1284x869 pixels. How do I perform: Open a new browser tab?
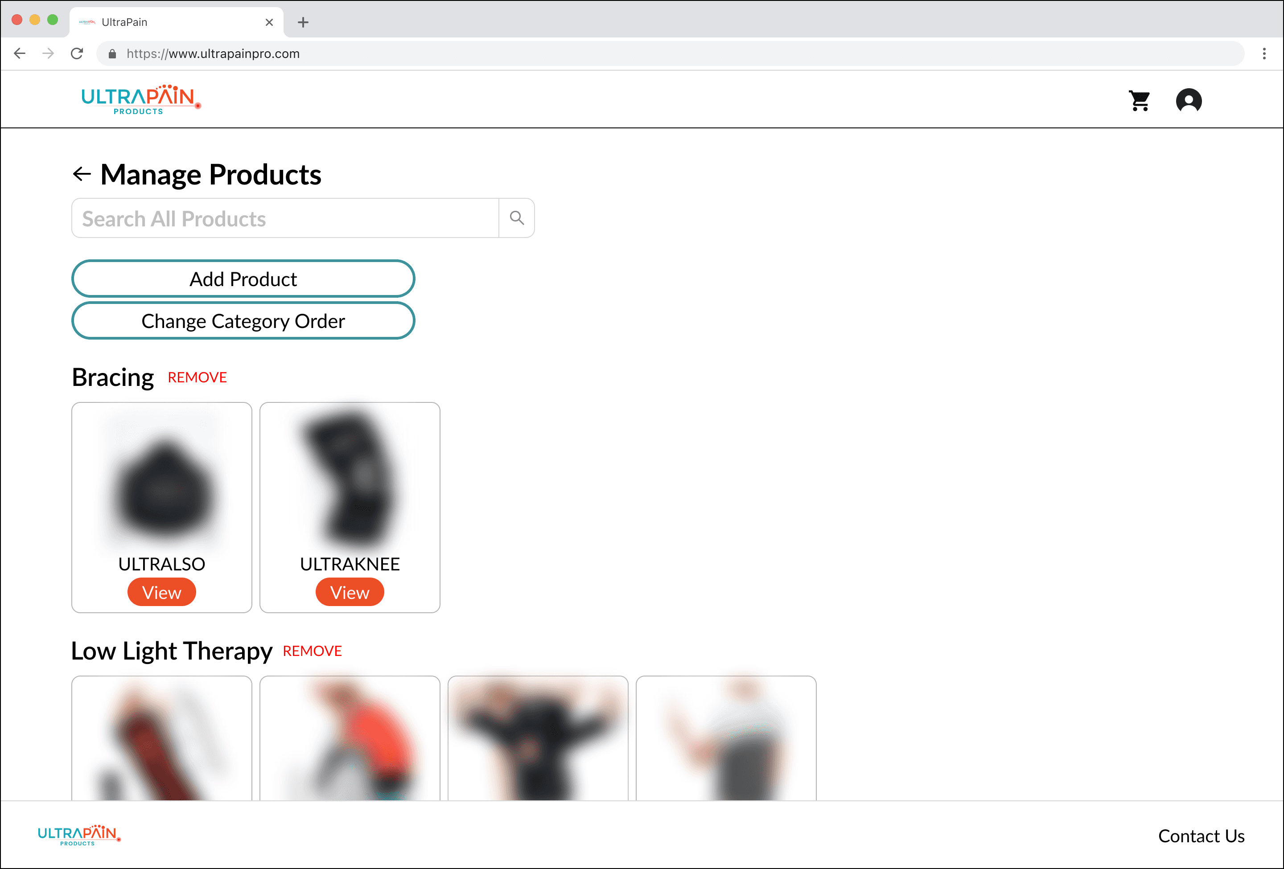point(303,22)
